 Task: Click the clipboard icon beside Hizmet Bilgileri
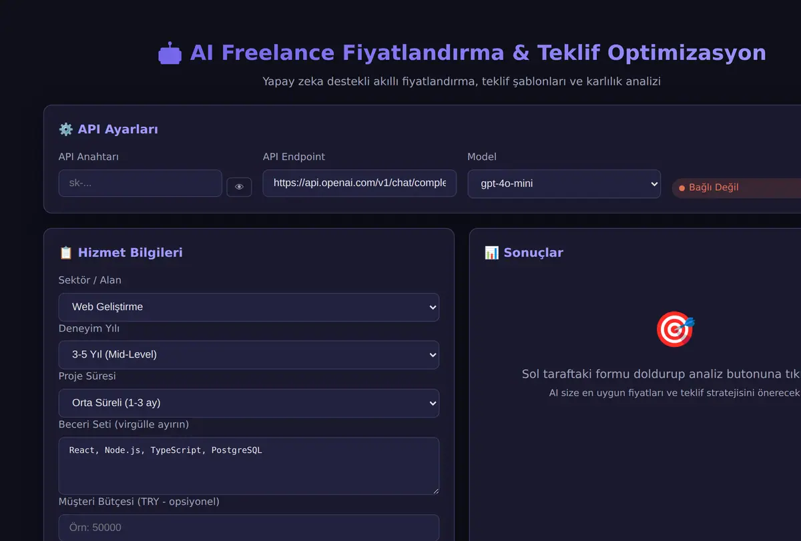65,253
